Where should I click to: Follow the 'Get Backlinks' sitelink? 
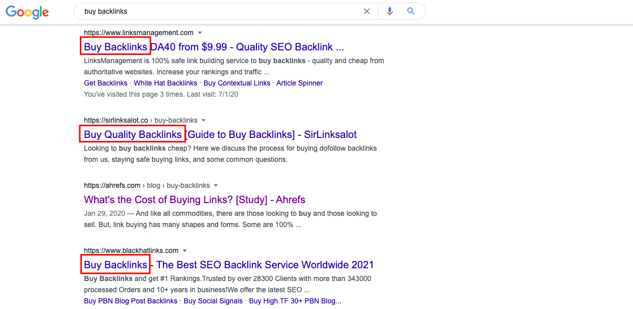[106, 83]
